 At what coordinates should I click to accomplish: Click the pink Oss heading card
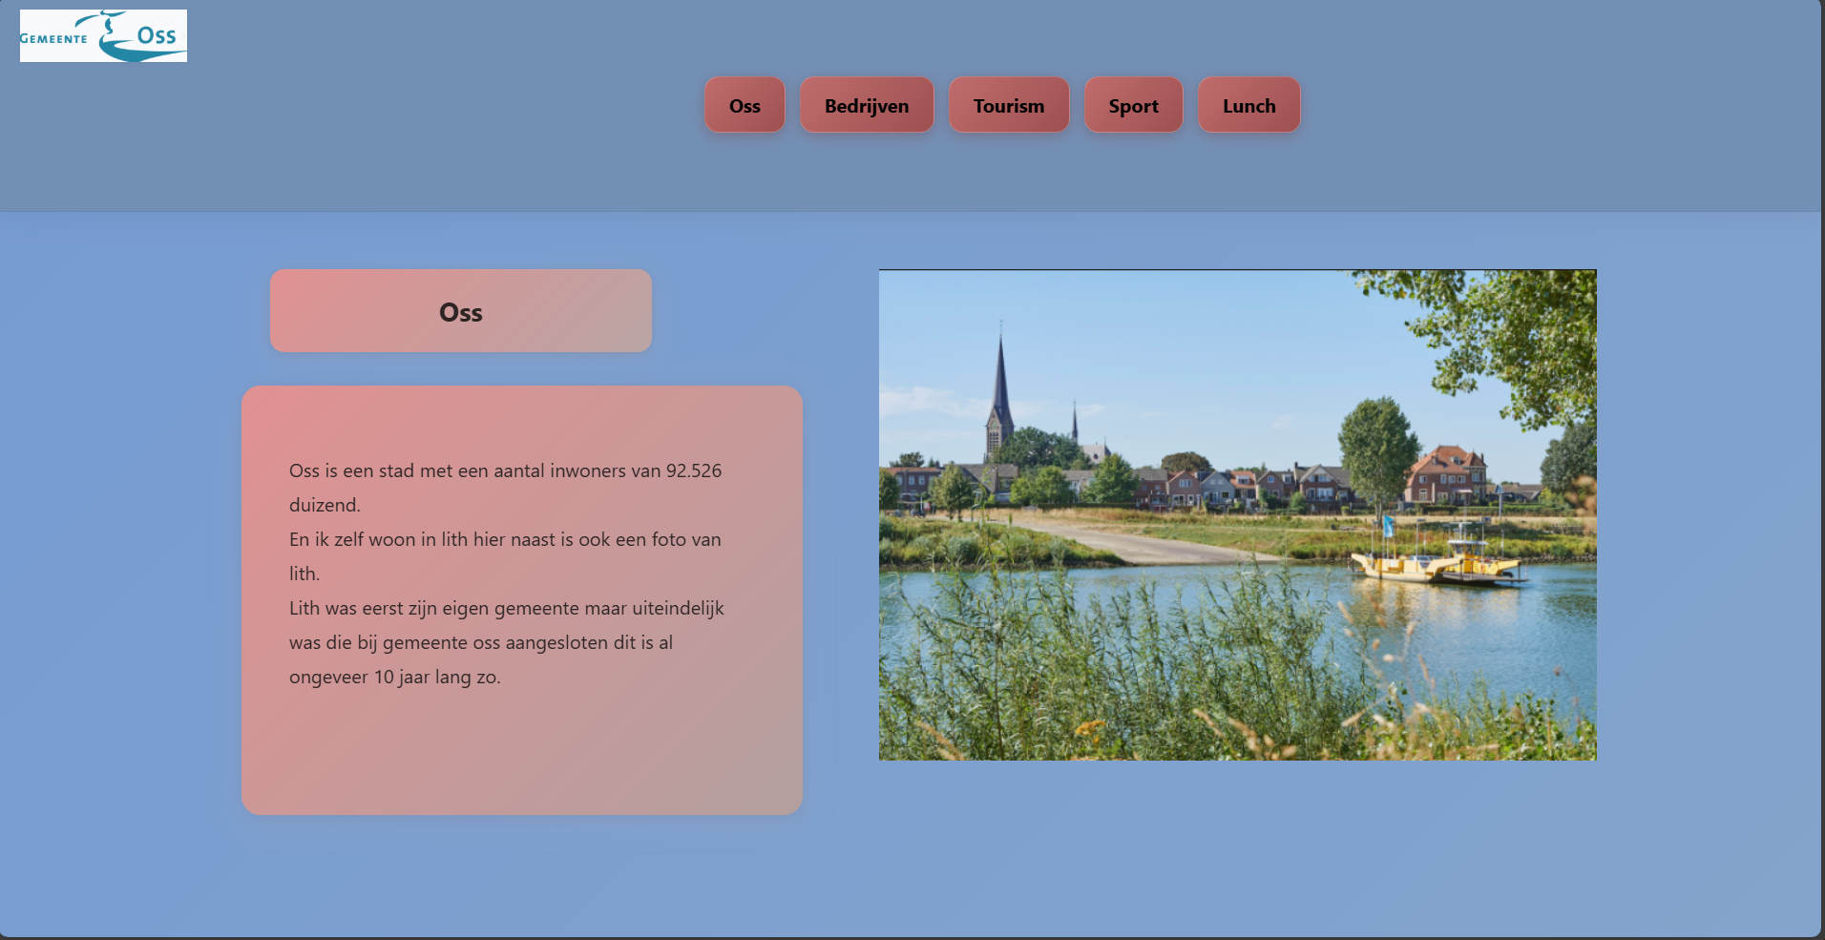click(461, 312)
